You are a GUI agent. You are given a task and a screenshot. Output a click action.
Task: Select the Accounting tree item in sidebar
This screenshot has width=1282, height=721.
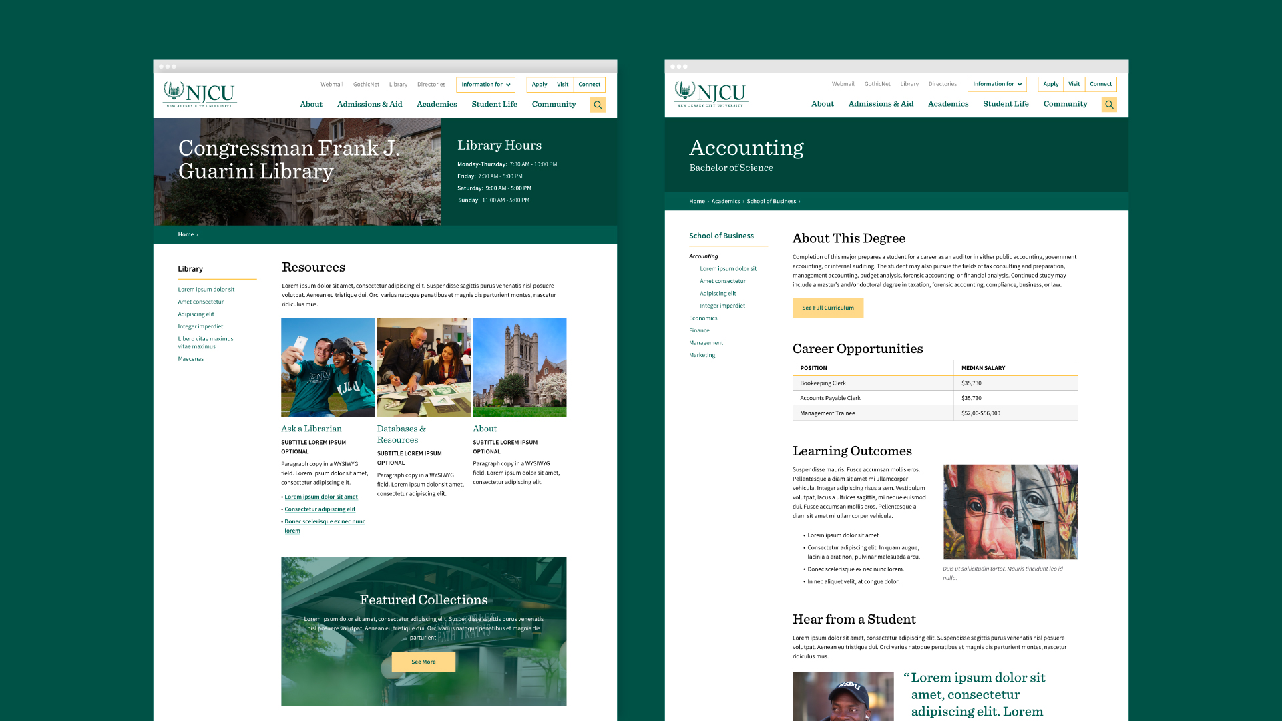pos(704,255)
